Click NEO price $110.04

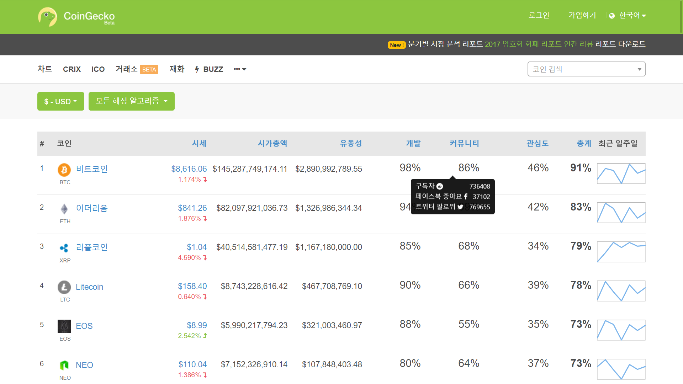(x=192, y=364)
